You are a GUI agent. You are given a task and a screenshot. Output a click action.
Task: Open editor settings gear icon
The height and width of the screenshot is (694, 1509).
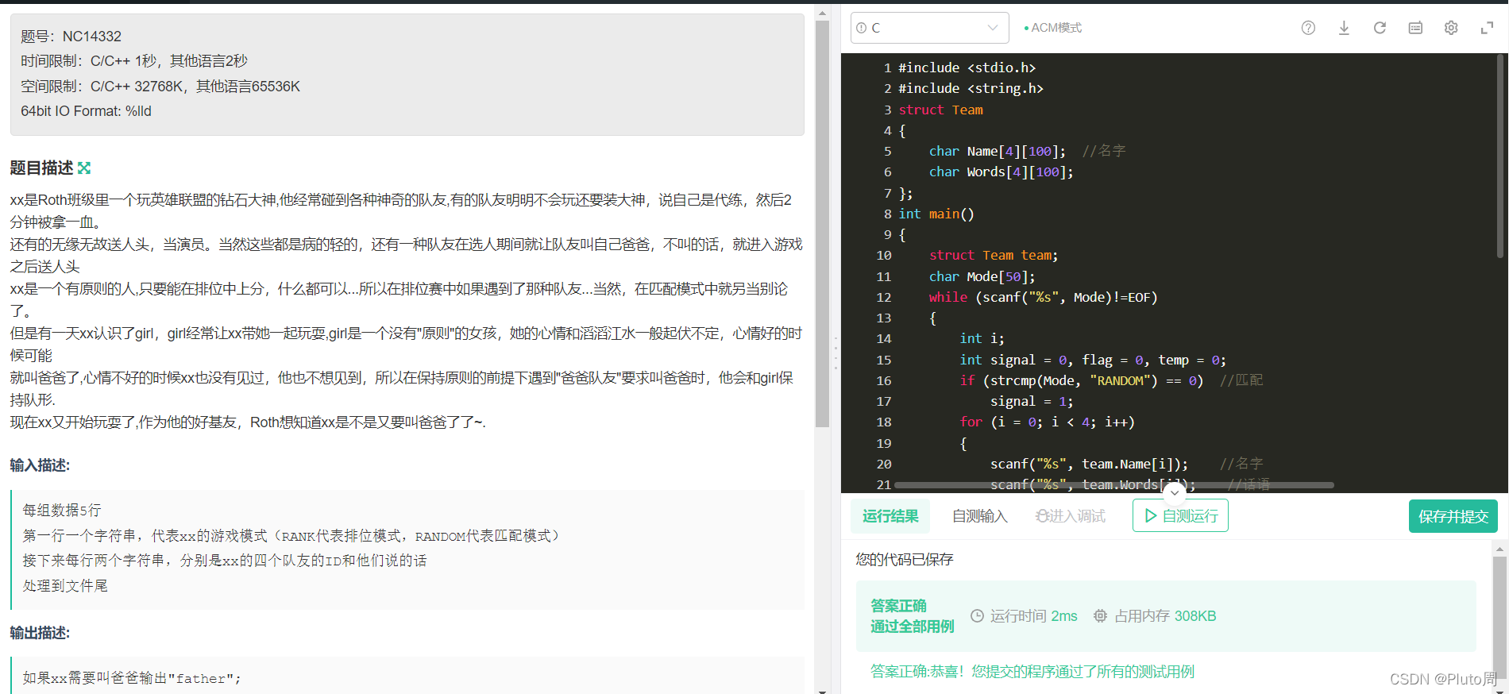(x=1451, y=28)
